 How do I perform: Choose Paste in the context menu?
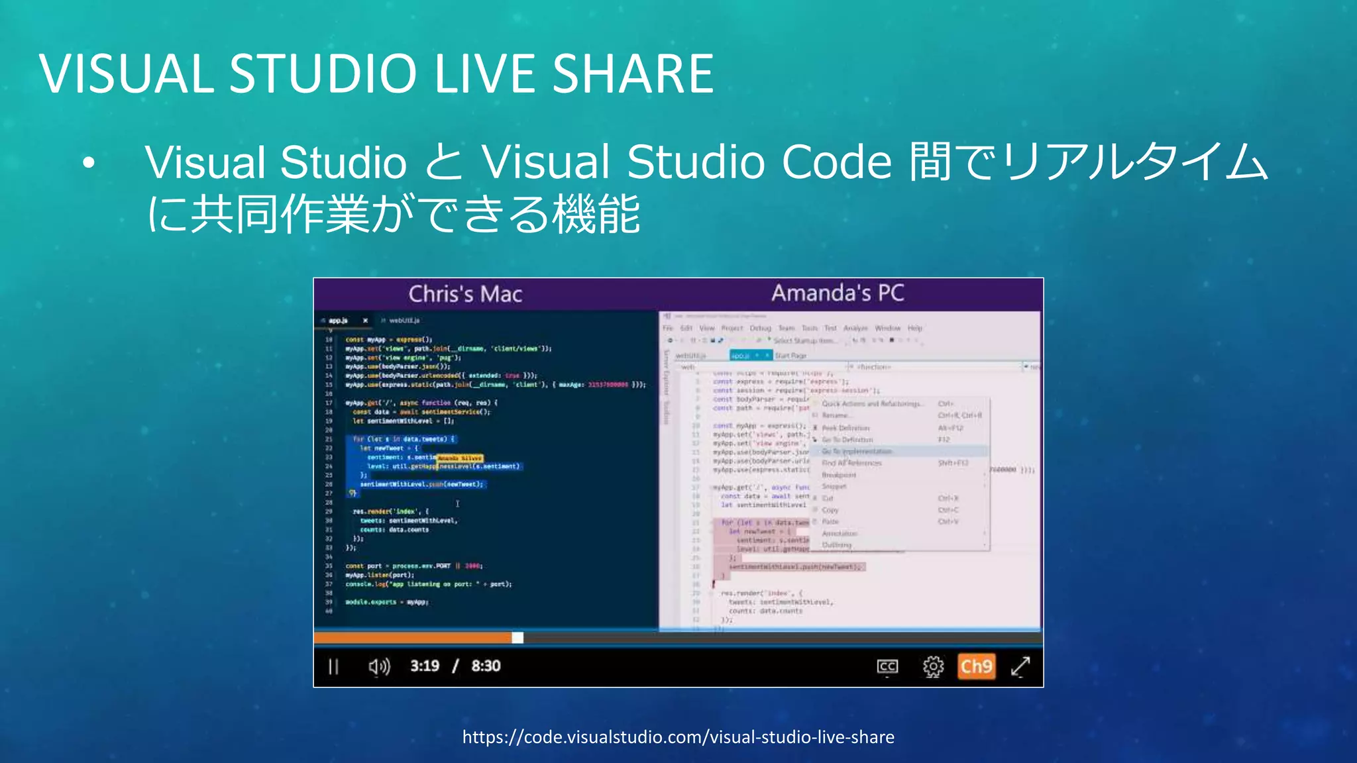[900, 521]
